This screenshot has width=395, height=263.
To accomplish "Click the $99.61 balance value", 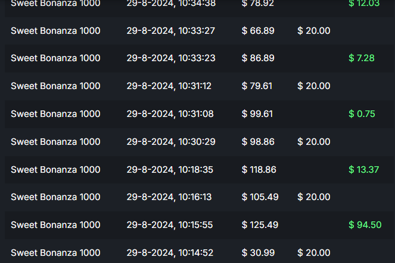I will 257,114.
